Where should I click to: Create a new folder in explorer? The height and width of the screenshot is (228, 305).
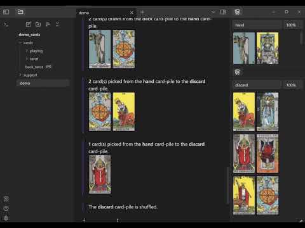point(38,24)
